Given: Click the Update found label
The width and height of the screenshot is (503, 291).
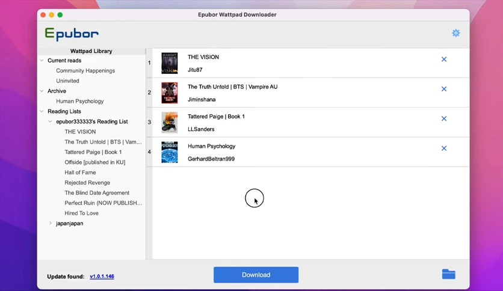Looking at the screenshot, I should coord(66,277).
